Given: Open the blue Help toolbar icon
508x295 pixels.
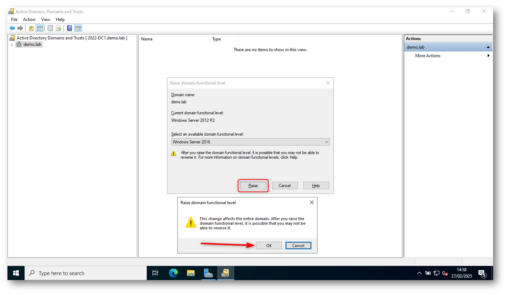Looking at the screenshot, I should pos(70,28).
